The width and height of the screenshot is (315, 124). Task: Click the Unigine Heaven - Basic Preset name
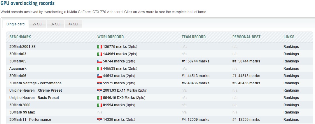[x=34, y=98]
